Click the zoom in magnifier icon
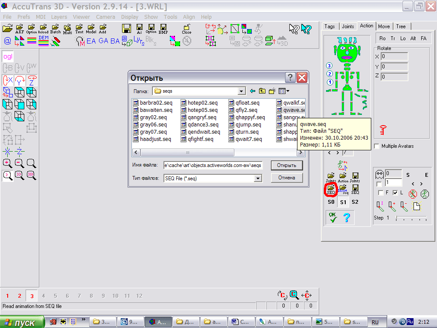Viewport: 437px width, 328px height. pos(8,164)
